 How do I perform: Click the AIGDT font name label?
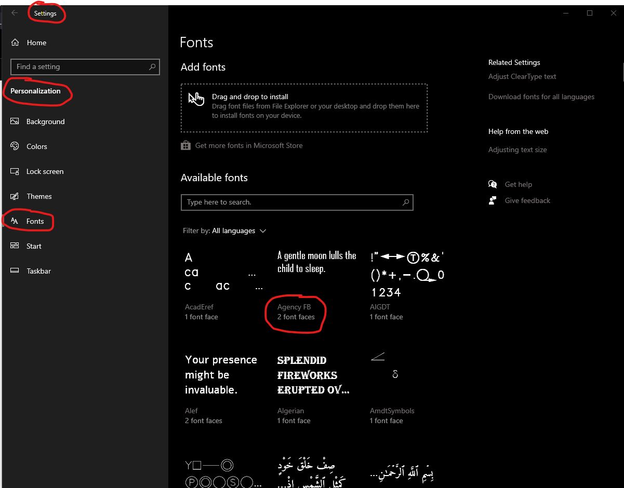379,307
